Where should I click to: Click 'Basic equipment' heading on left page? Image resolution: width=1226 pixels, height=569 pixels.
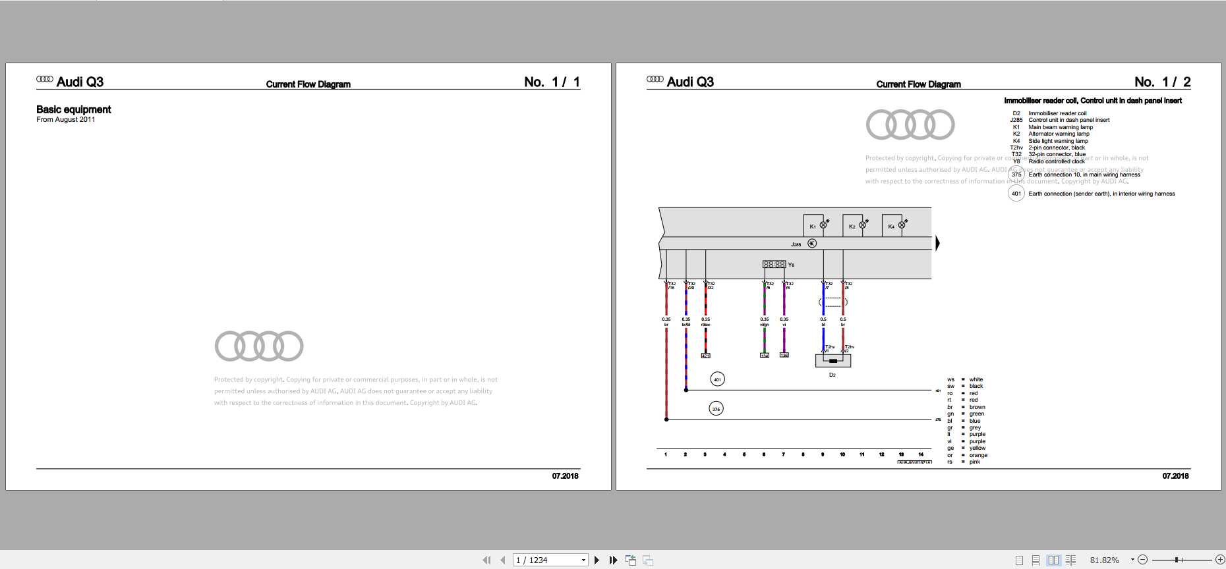click(73, 109)
